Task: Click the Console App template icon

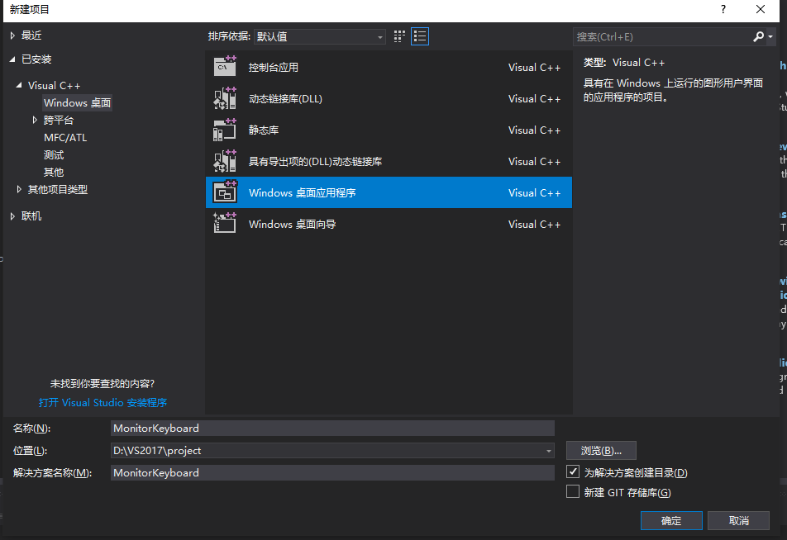Action: 225,67
